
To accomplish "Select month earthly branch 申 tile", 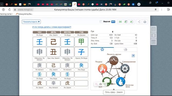I will [67, 52].
